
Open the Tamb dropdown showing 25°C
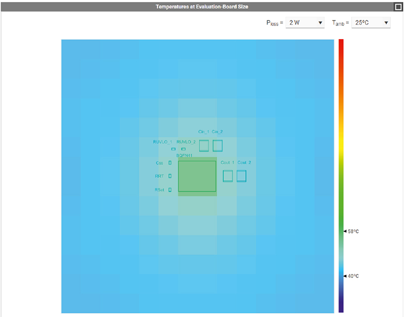coord(370,22)
